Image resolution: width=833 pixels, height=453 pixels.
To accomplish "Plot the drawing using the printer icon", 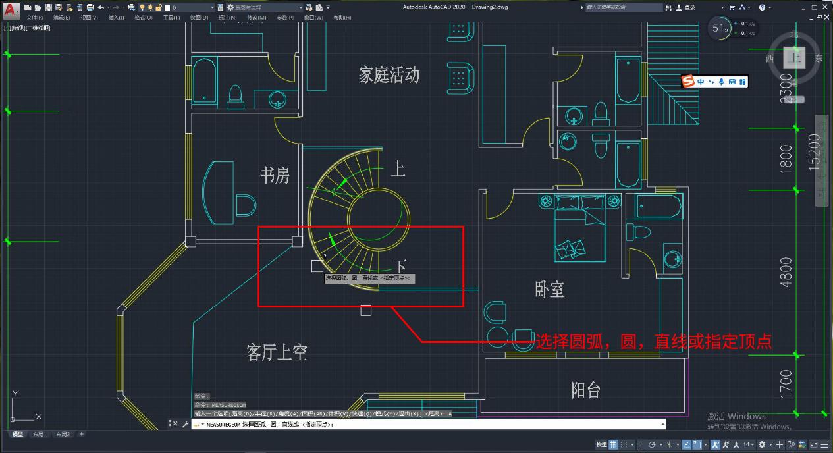I will 90,8.
